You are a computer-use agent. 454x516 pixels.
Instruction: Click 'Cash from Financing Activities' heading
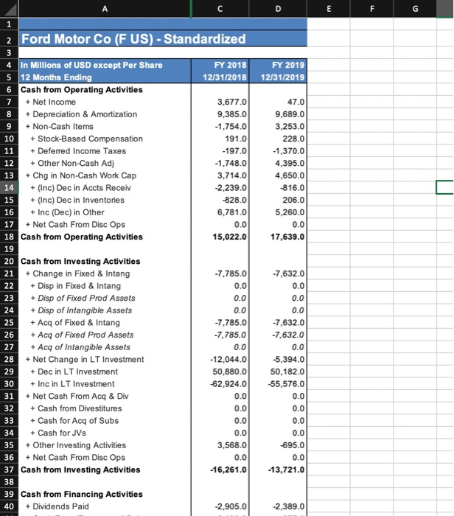pos(82,495)
